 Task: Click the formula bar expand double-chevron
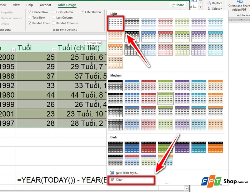click(200, 7)
